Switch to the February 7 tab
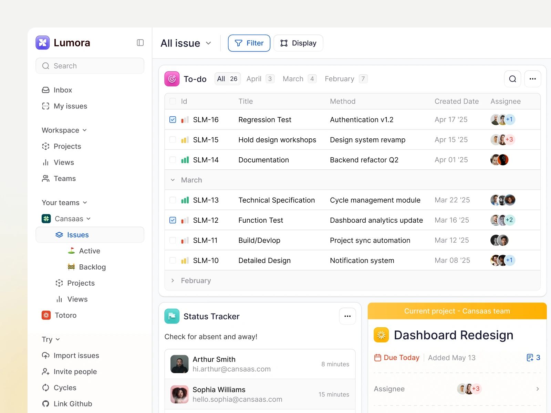This screenshot has width=551, height=413. pos(346,79)
